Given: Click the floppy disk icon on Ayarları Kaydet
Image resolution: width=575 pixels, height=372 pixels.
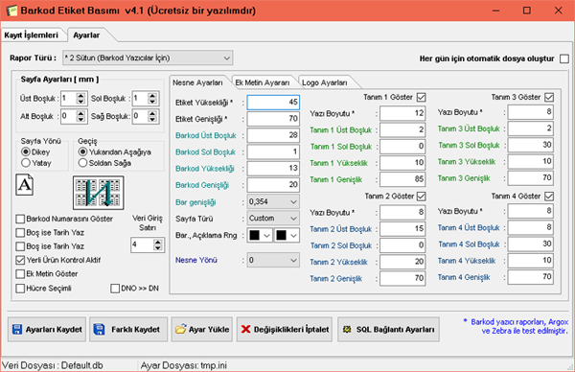Looking at the screenshot, I should tap(17, 330).
